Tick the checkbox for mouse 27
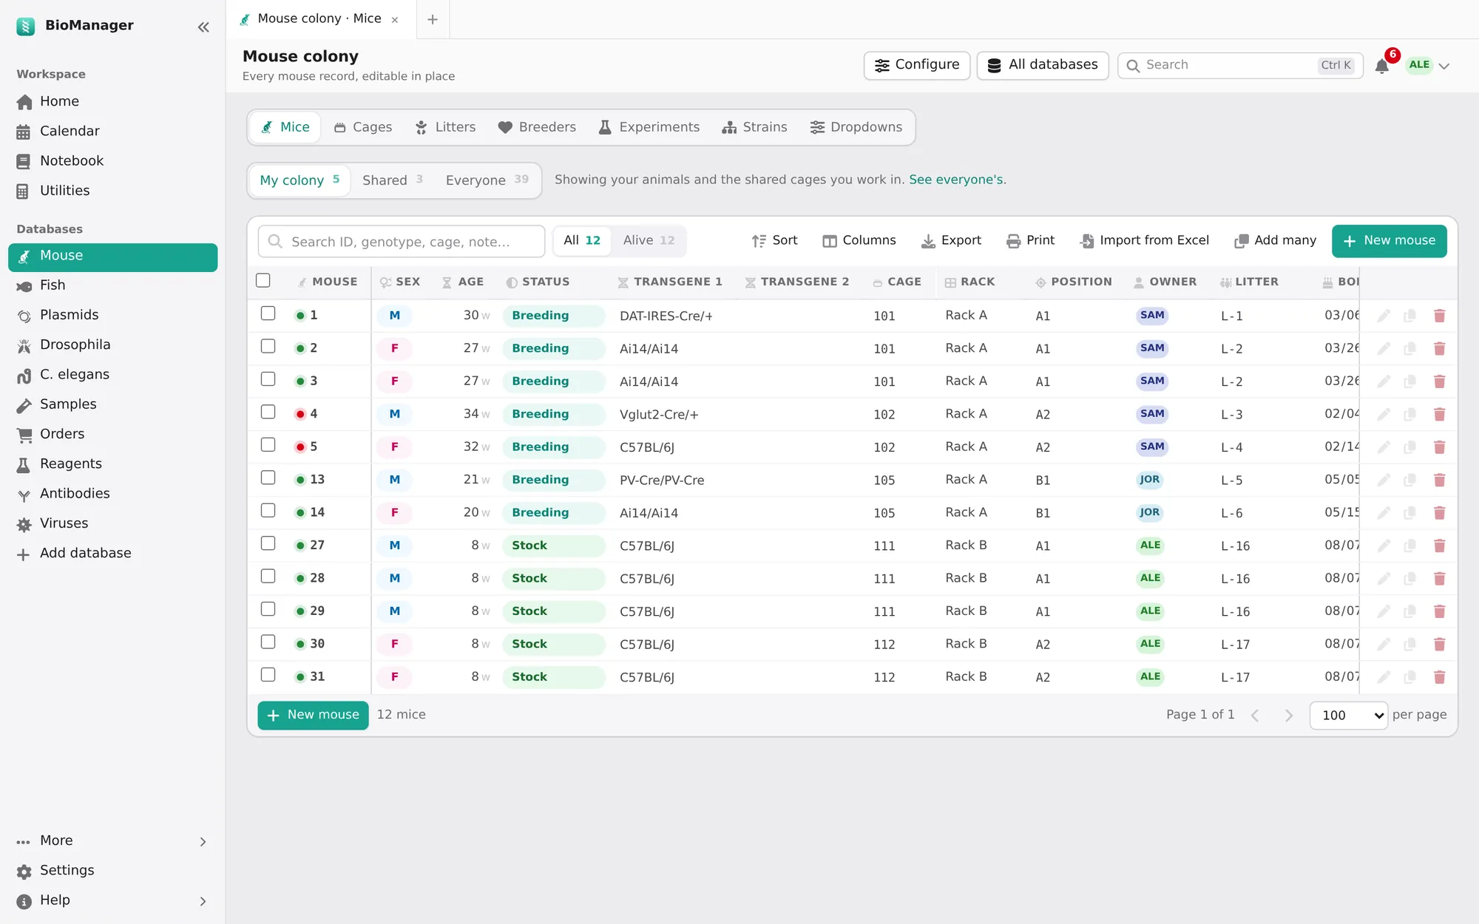Viewport: 1479px width, 924px height. click(268, 544)
